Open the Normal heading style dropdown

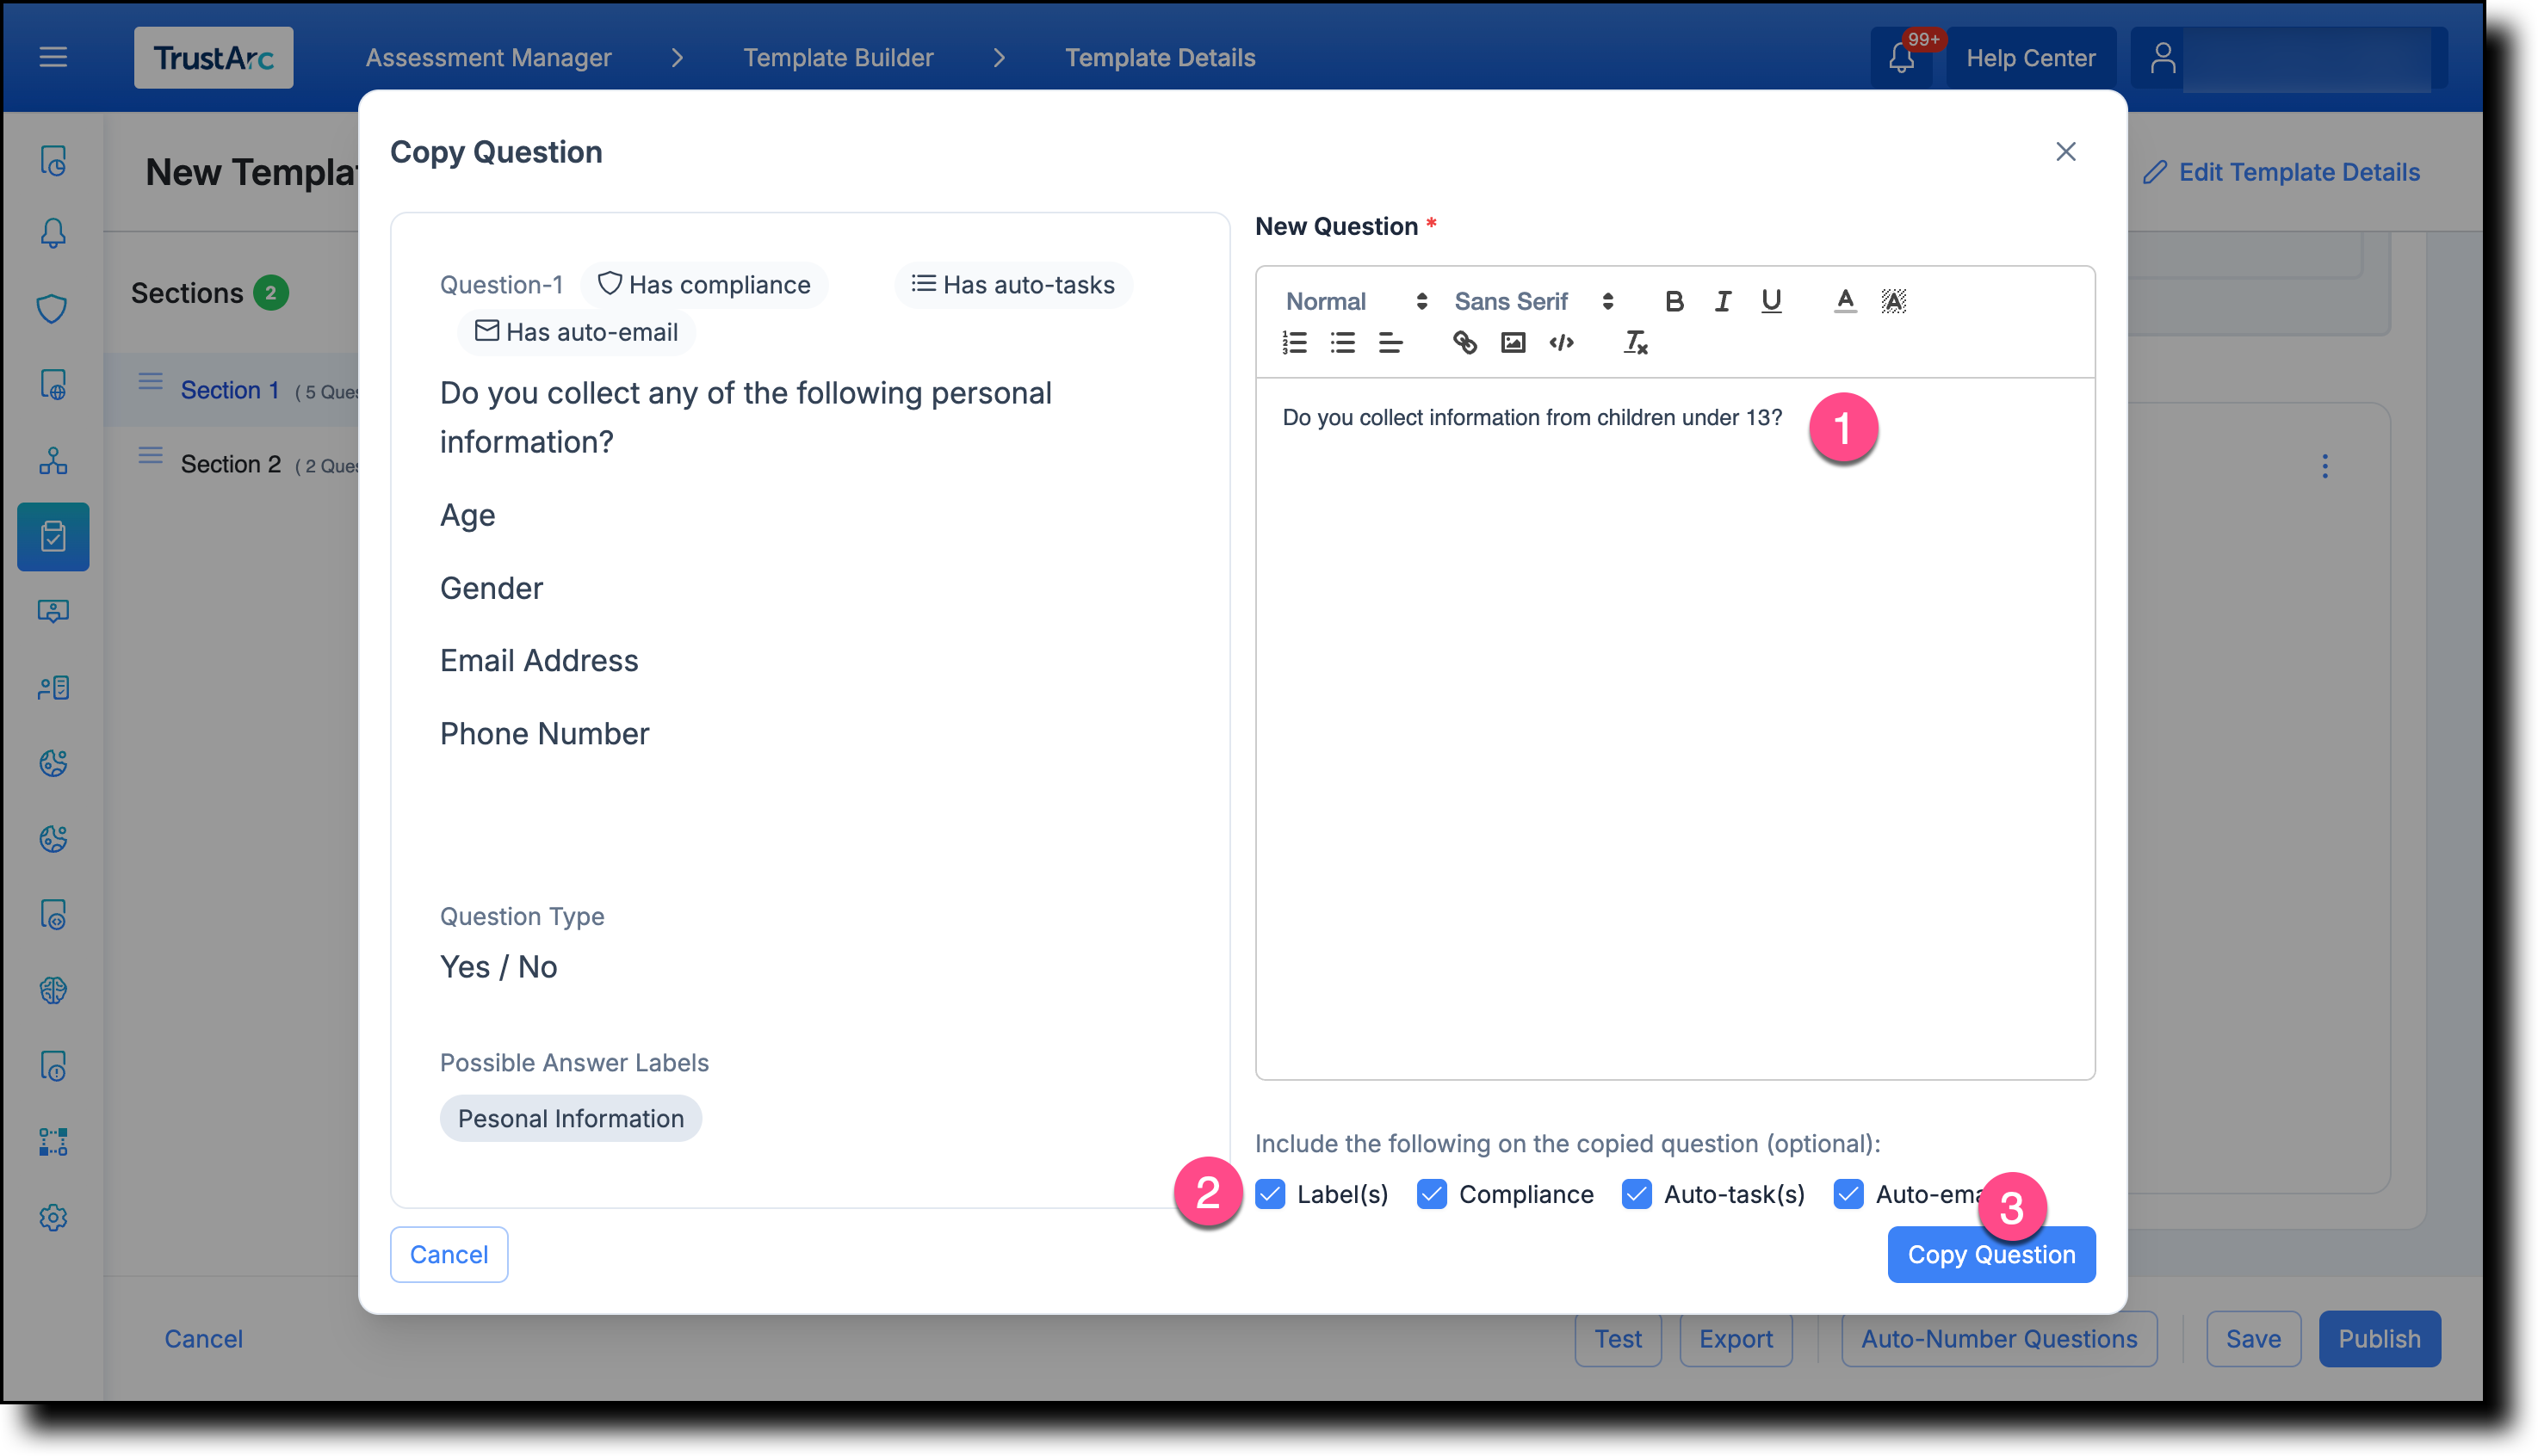pos(1357,301)
